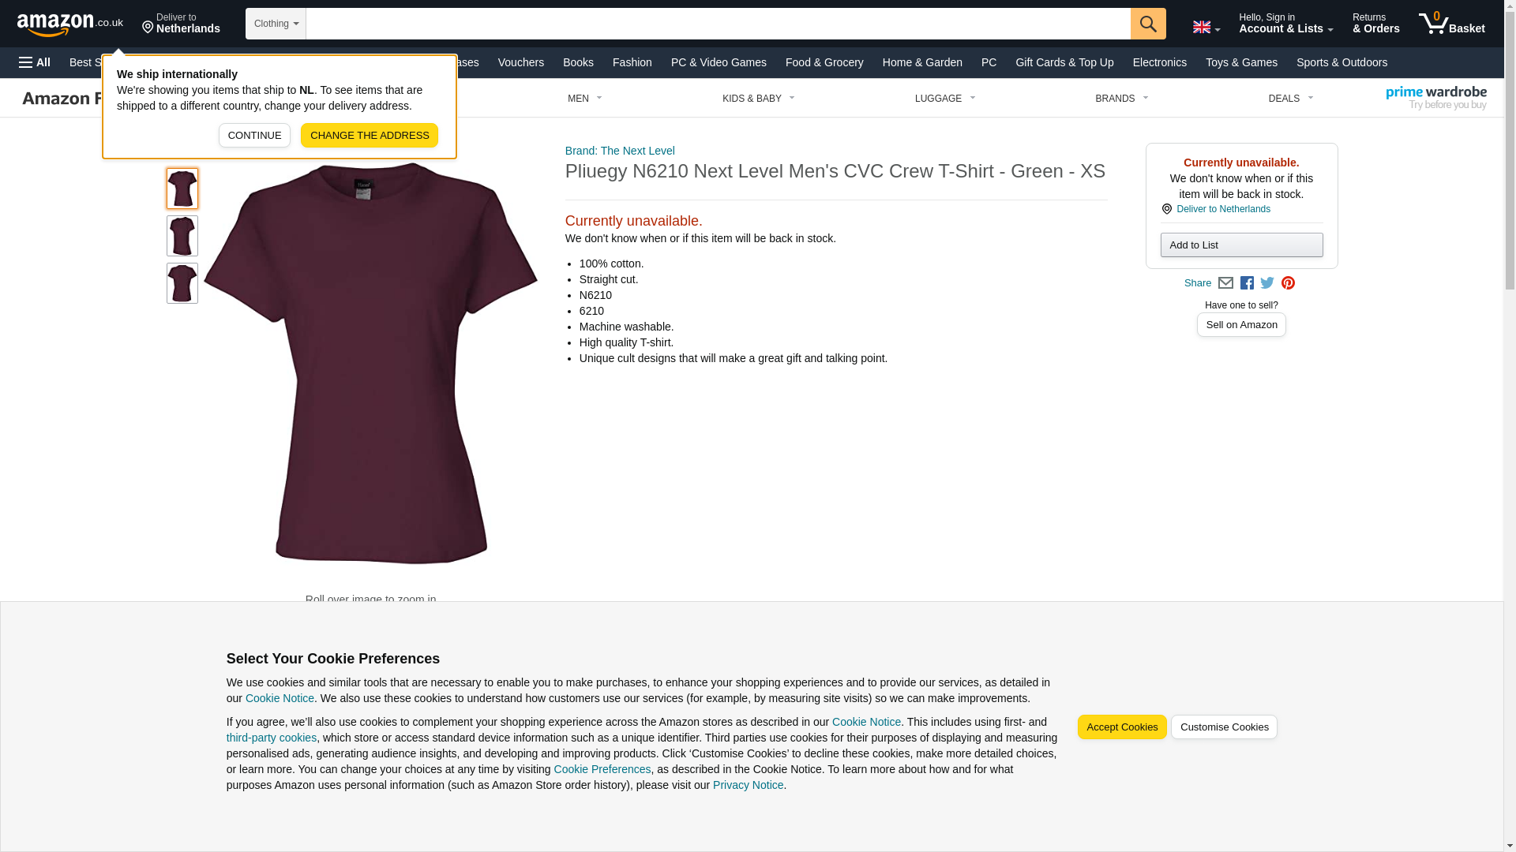Share the product via email icon

tap(1225, 283)
